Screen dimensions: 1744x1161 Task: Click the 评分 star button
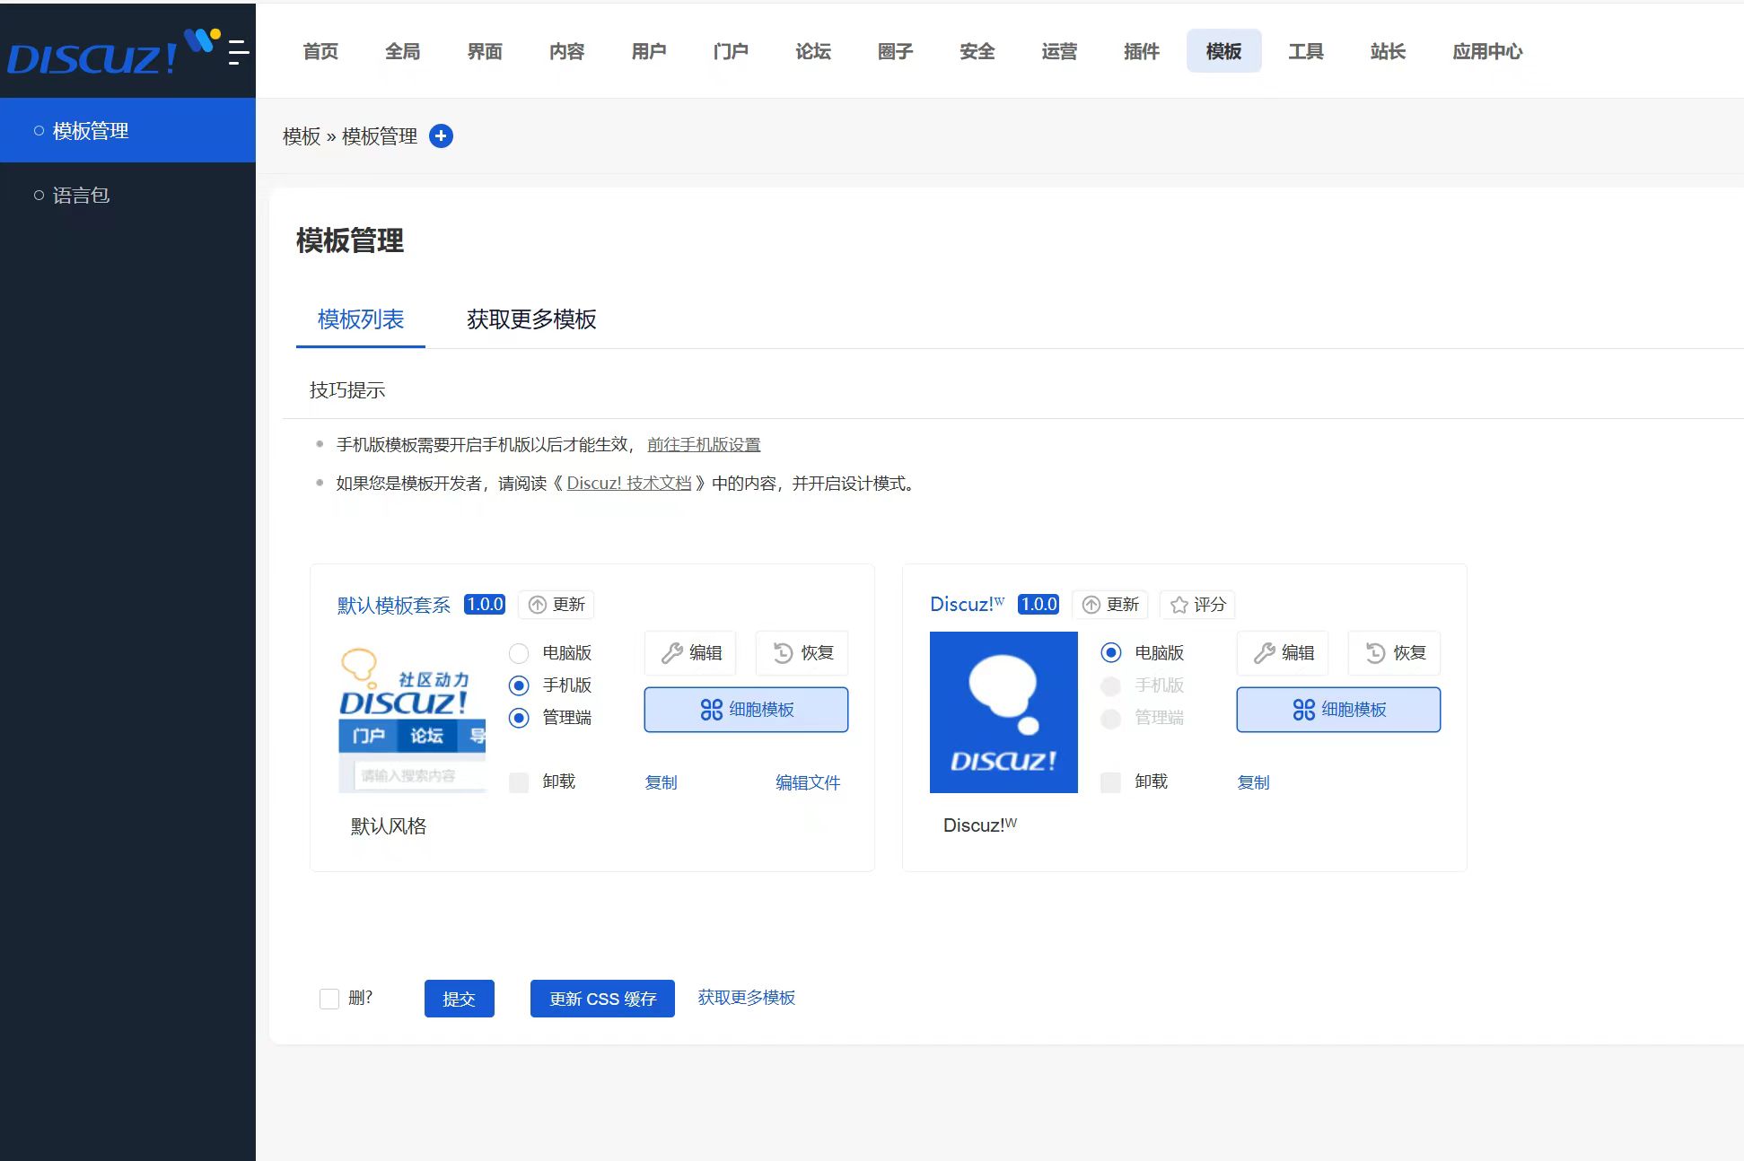coord(1198,605)
